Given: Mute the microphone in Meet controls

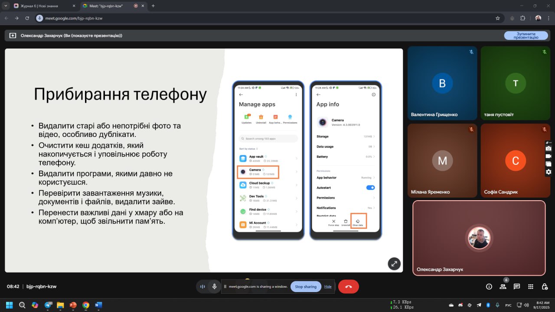Looking at the screenshot, I should click(x=214, y=286).
